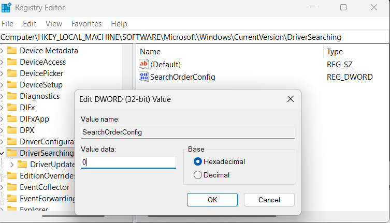Click the SearchOrderConfig DWORD value icon

[x=144, y=77]
